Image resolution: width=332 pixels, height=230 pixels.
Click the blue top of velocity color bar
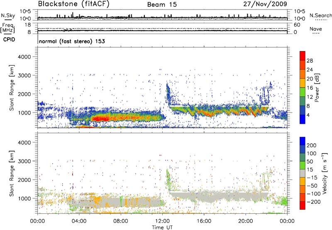coord(303,141)
